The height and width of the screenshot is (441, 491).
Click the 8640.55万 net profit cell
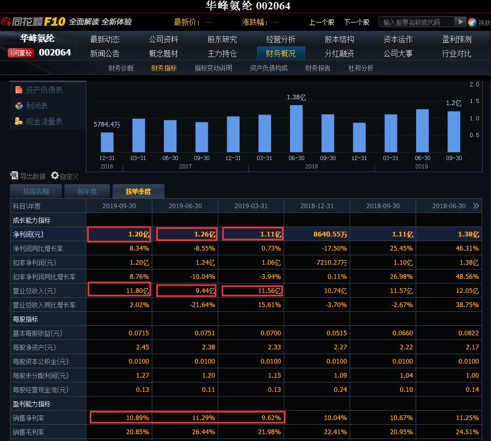pyautogui.click(x=330, y=234)
